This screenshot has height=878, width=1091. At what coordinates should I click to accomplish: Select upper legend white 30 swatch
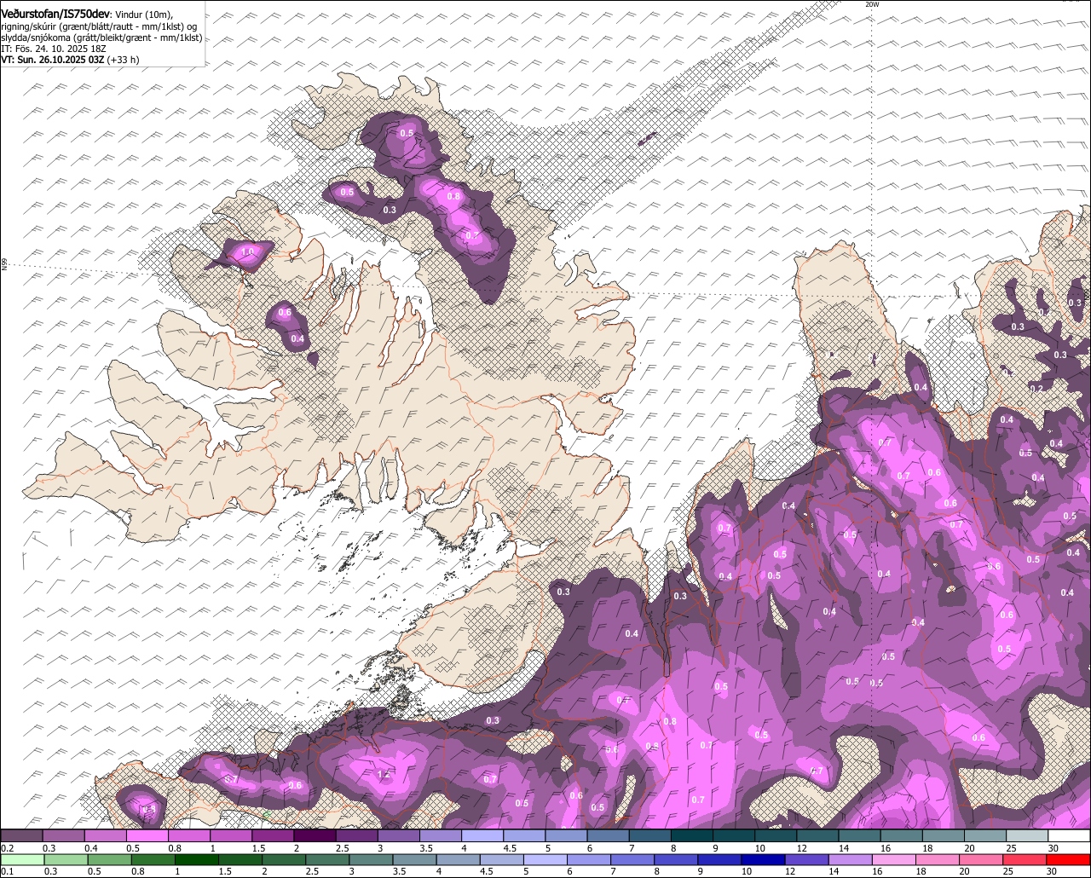(x=1069, y=836)
